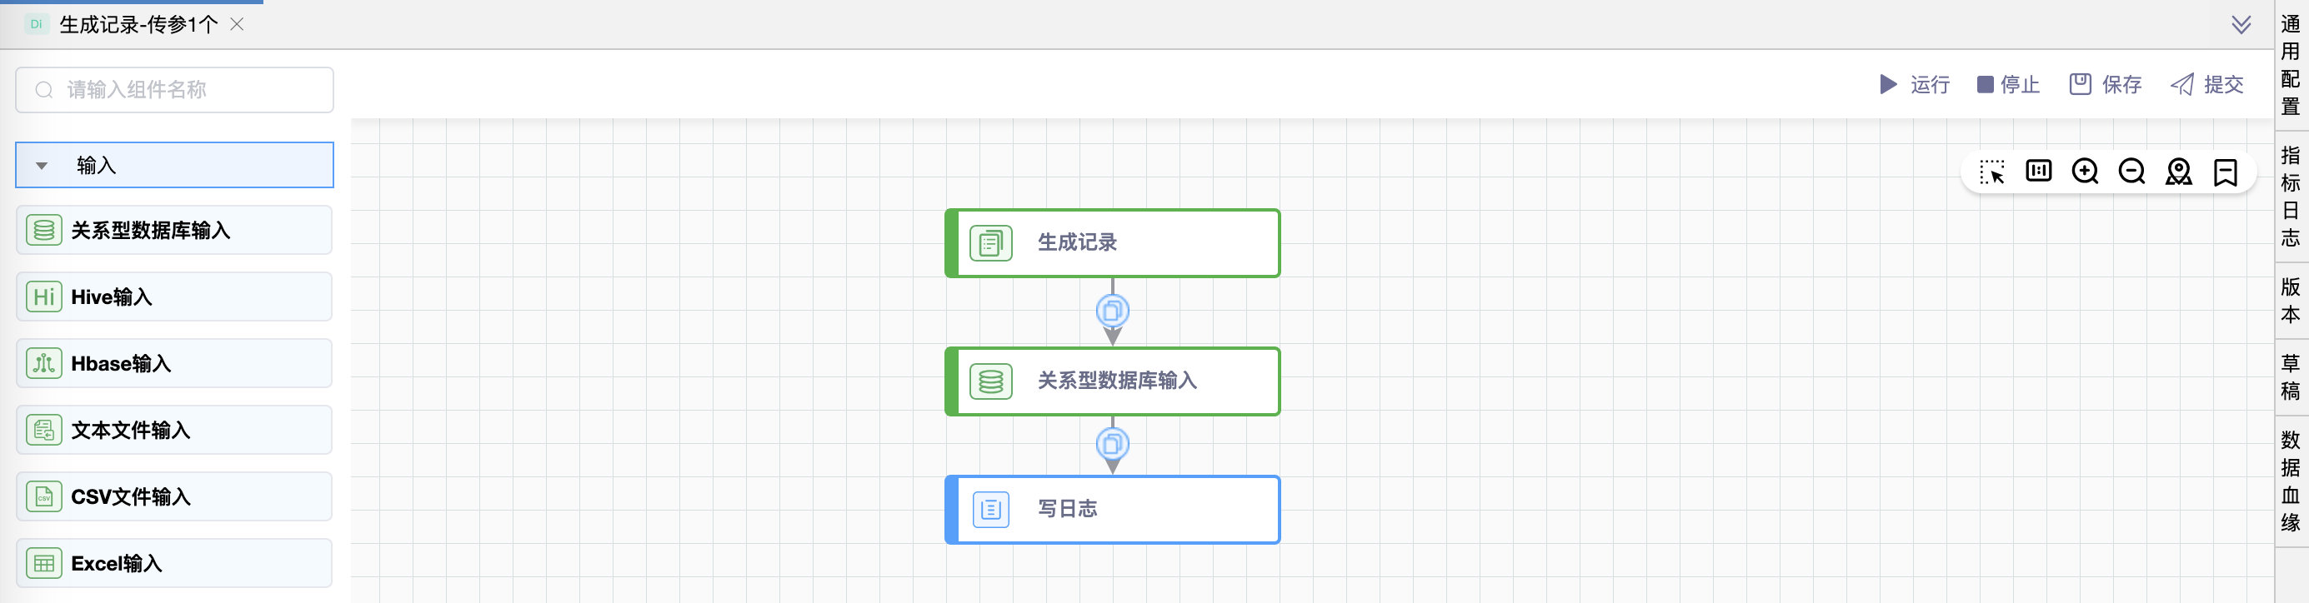Select the Excel输入 component icon
This screenshot has width=2309, height=603.
click(43, 563)
